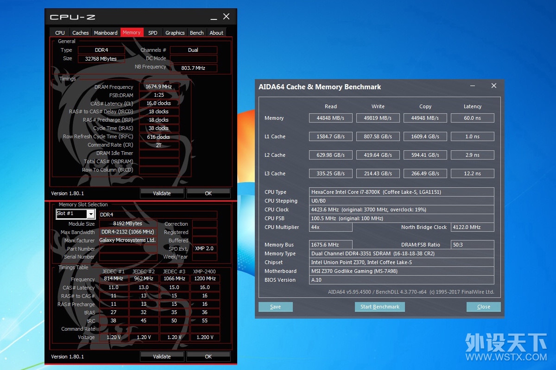Click the Save button in AIDA64
556x370 pixels.
tap(275, 307)
